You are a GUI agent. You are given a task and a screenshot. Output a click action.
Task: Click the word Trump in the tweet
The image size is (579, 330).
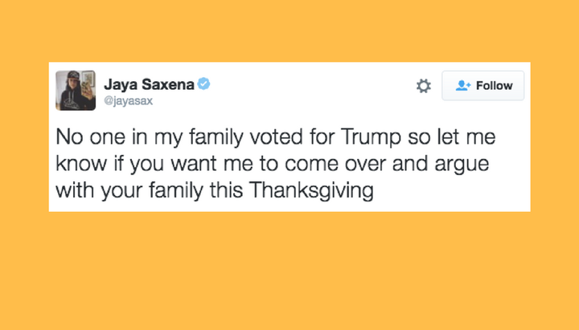click(371, 137)
